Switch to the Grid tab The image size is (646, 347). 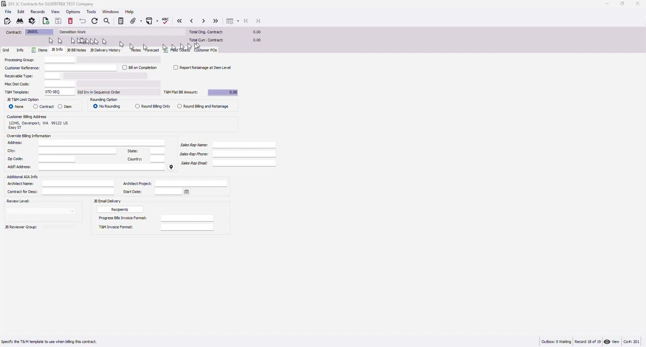[6, 50]
